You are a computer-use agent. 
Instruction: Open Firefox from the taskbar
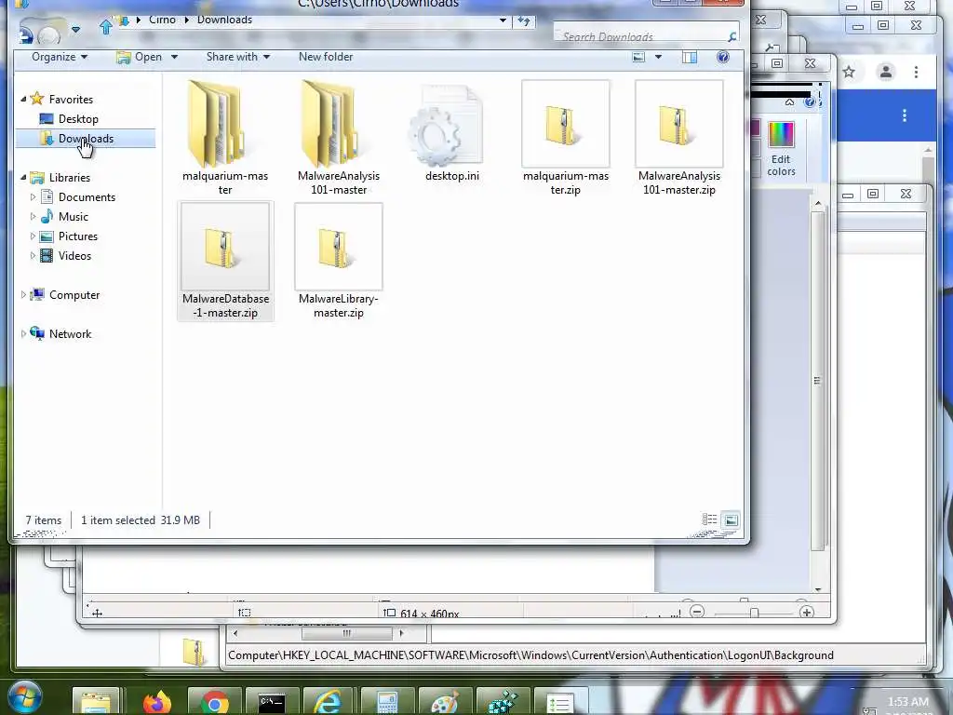click(156, 702)
